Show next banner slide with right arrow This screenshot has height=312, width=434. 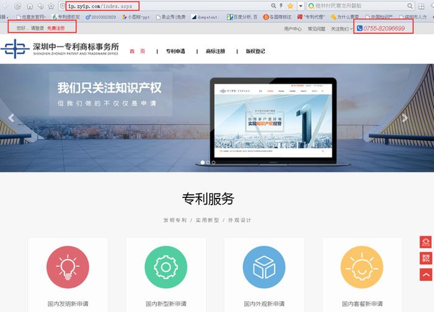(x=405, y=118)
